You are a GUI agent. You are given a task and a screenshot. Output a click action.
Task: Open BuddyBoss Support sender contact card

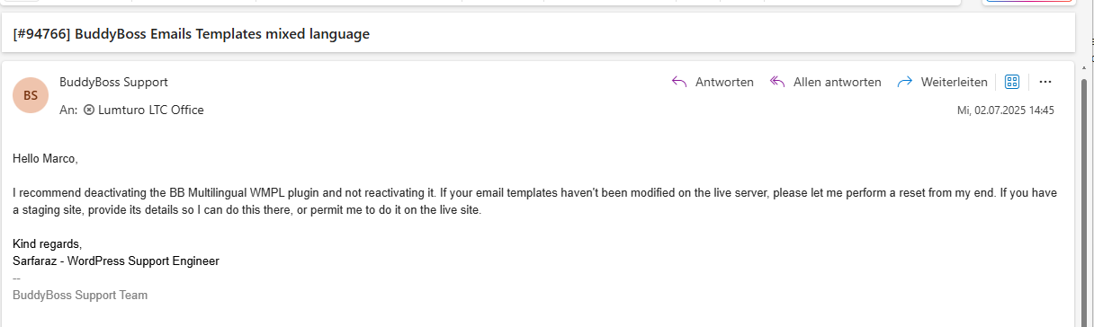(x=113, y=82)
